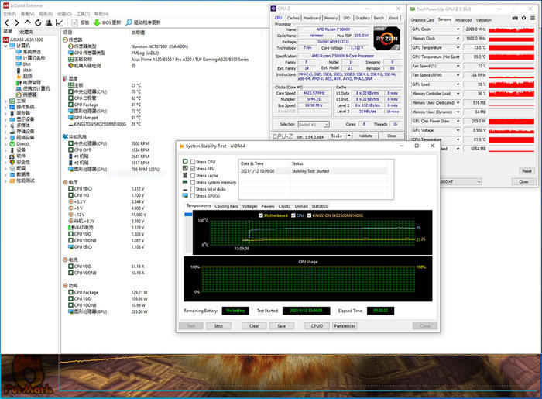Collapse the computer node in AIDA64 tree
Image resolution: width=542 pixels, height=399 pixels.
[5, 46]
